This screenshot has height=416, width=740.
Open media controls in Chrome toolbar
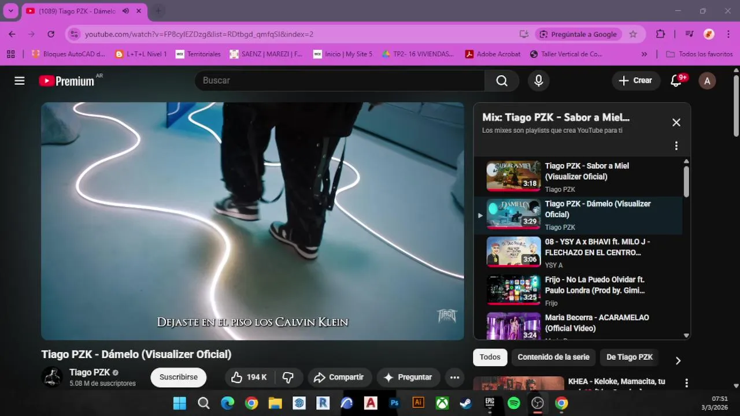[689, 34]
